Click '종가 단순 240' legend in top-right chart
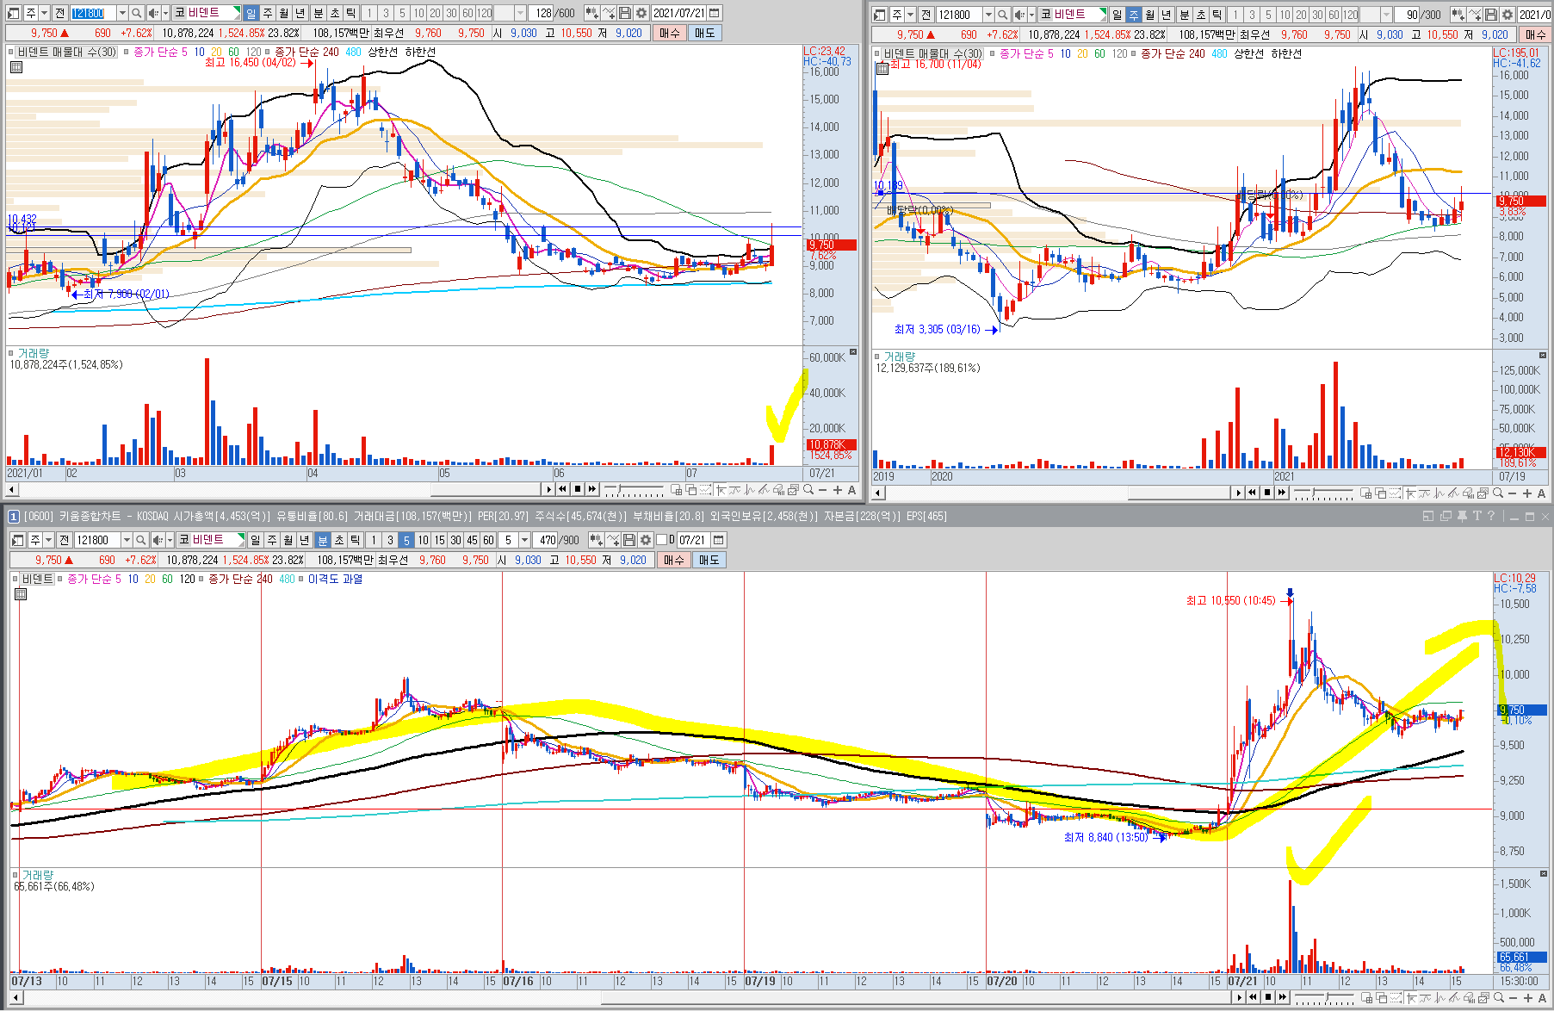Viewport: 1554px width, 1011px height. click(1173, 53)
